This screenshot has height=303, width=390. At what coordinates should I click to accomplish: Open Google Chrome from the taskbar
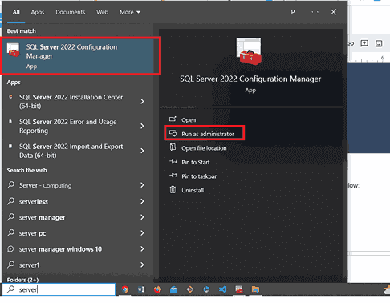tap(125, 289)
